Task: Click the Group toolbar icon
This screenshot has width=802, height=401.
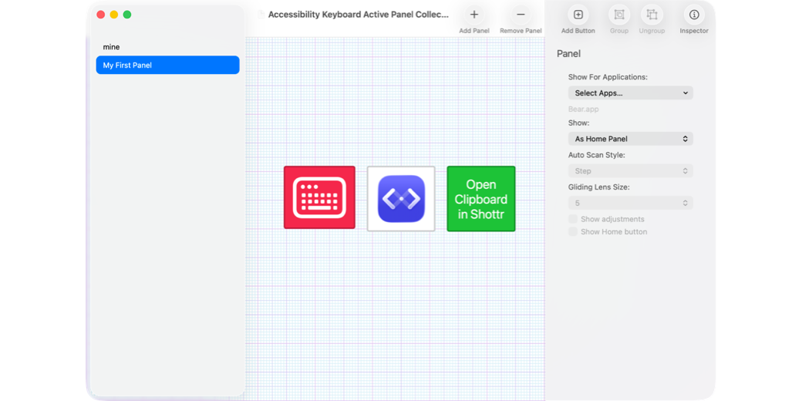Action: [x=619, y=15]
